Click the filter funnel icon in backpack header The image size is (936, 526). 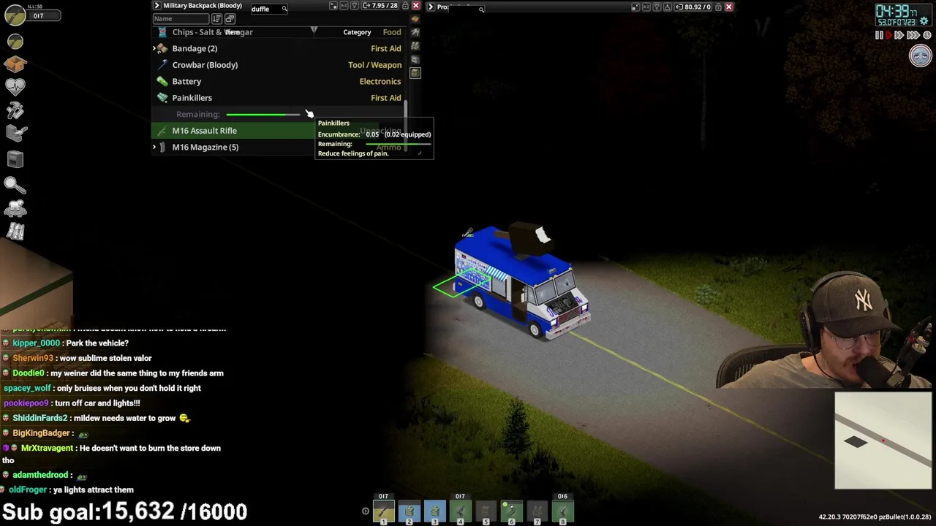tap(354, 7)
